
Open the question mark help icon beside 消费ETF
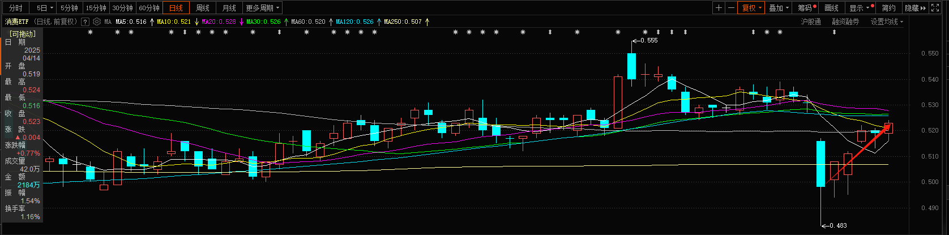click(85, 22)
